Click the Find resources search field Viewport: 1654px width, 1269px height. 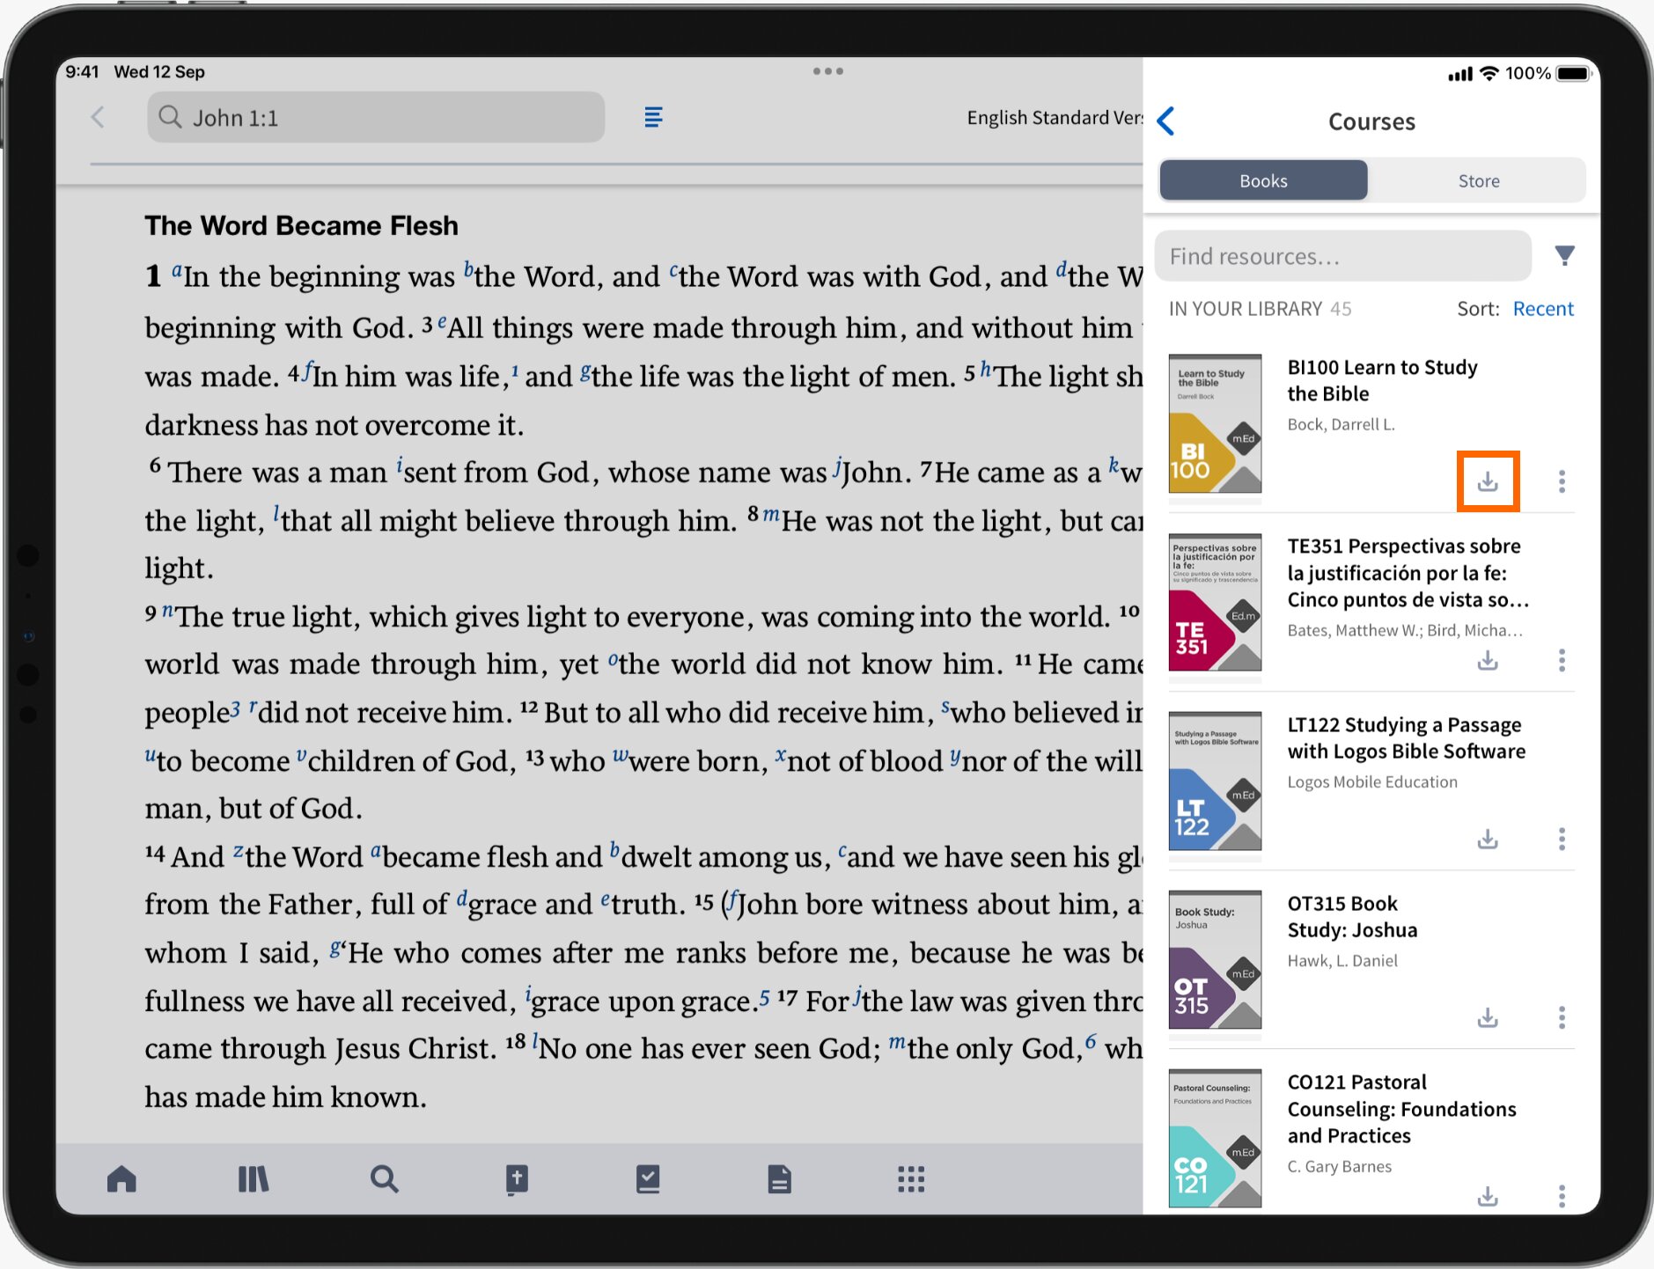click(1342, 256)
